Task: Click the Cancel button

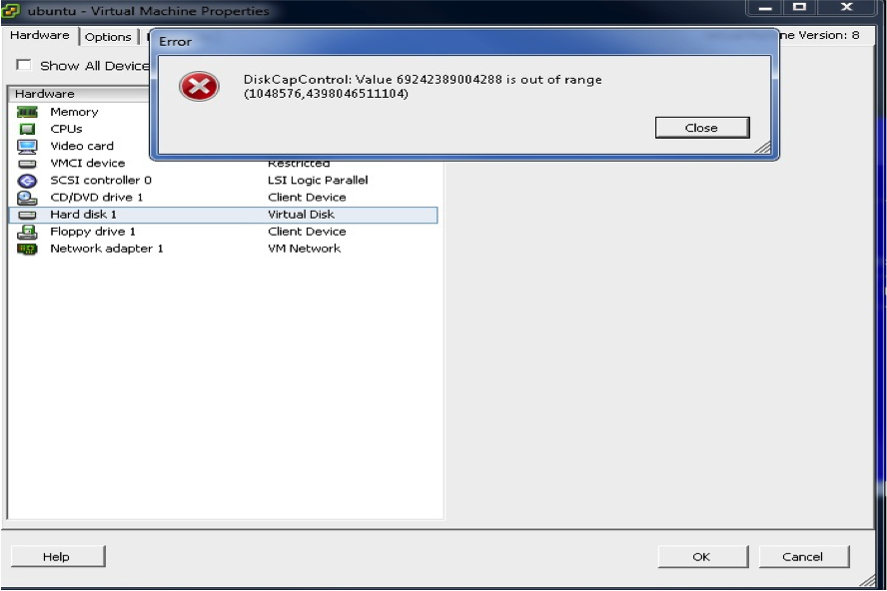Action: [803, 557]
